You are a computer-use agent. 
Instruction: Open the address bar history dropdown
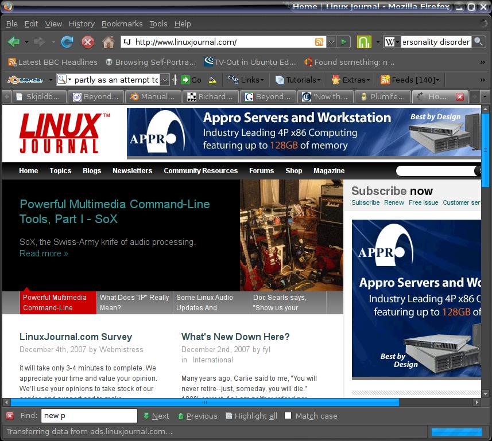(331, 42)
